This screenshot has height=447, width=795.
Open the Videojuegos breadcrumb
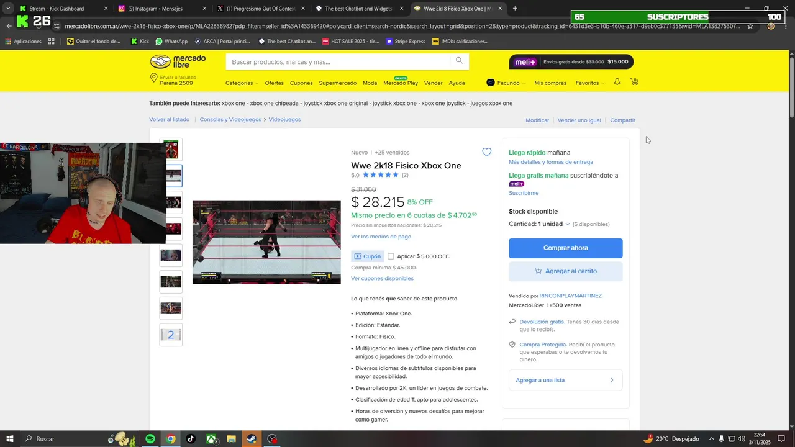284,119
